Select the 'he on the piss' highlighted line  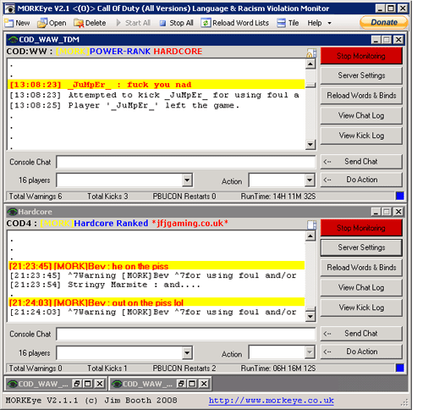pos(157,266)
